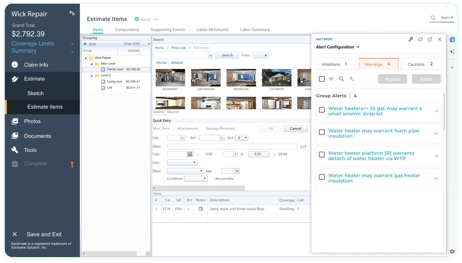Switch to the Components tab
The width and height of the screenshot is (462, 263).
127,30
